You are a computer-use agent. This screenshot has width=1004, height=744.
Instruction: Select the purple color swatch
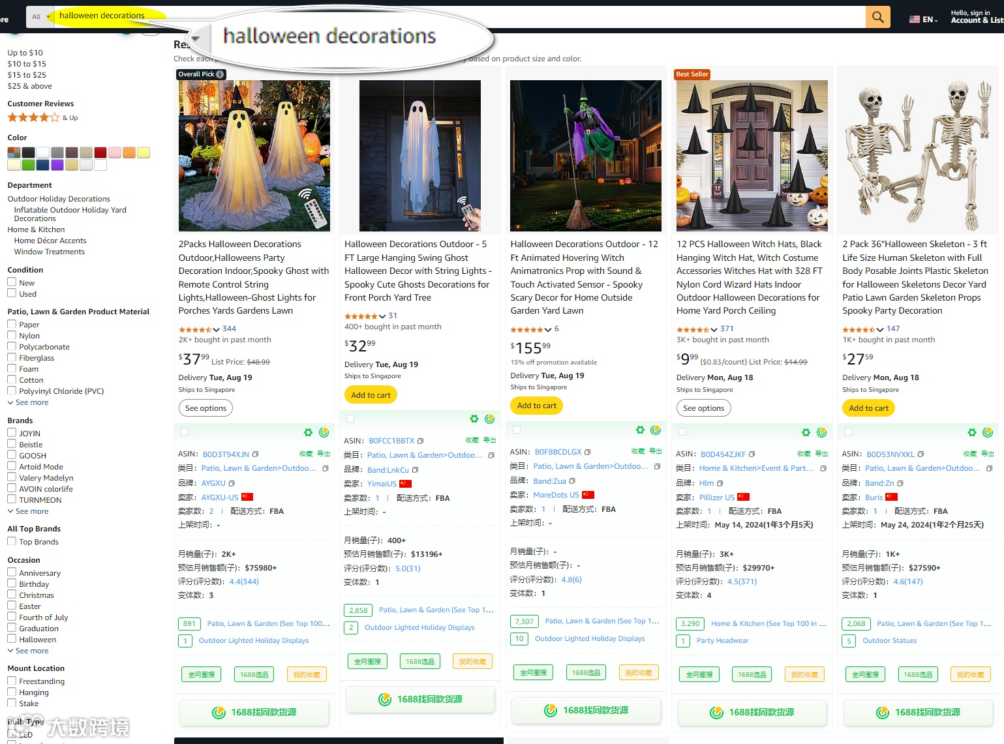[x=57, y=165]
